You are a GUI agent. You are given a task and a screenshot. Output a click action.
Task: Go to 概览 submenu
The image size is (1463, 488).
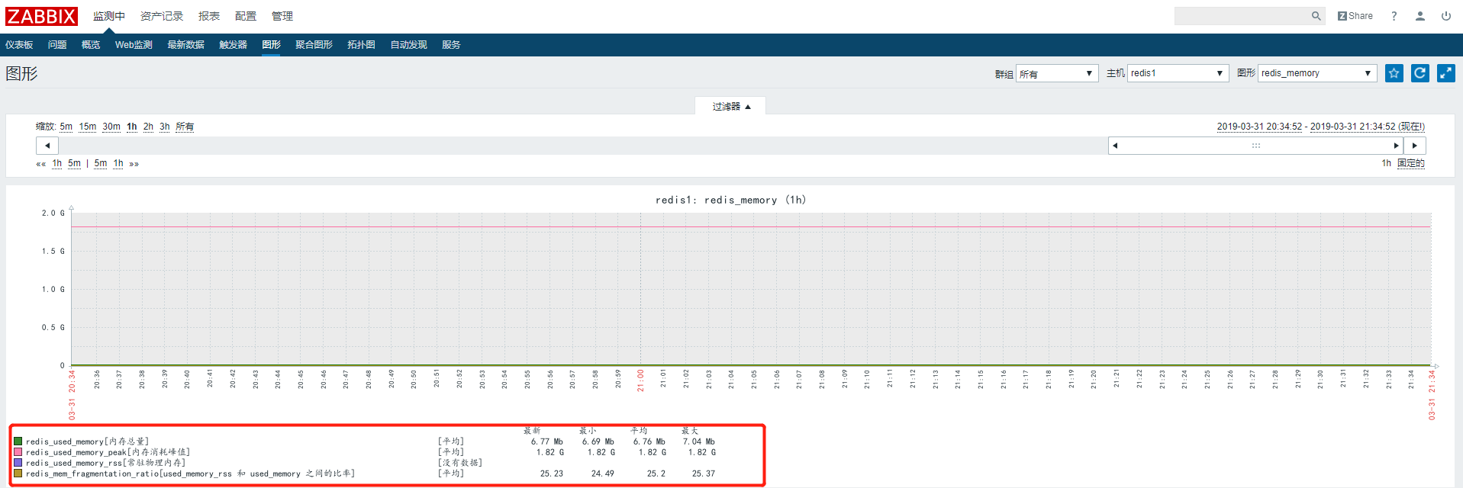tap(91, 45)
